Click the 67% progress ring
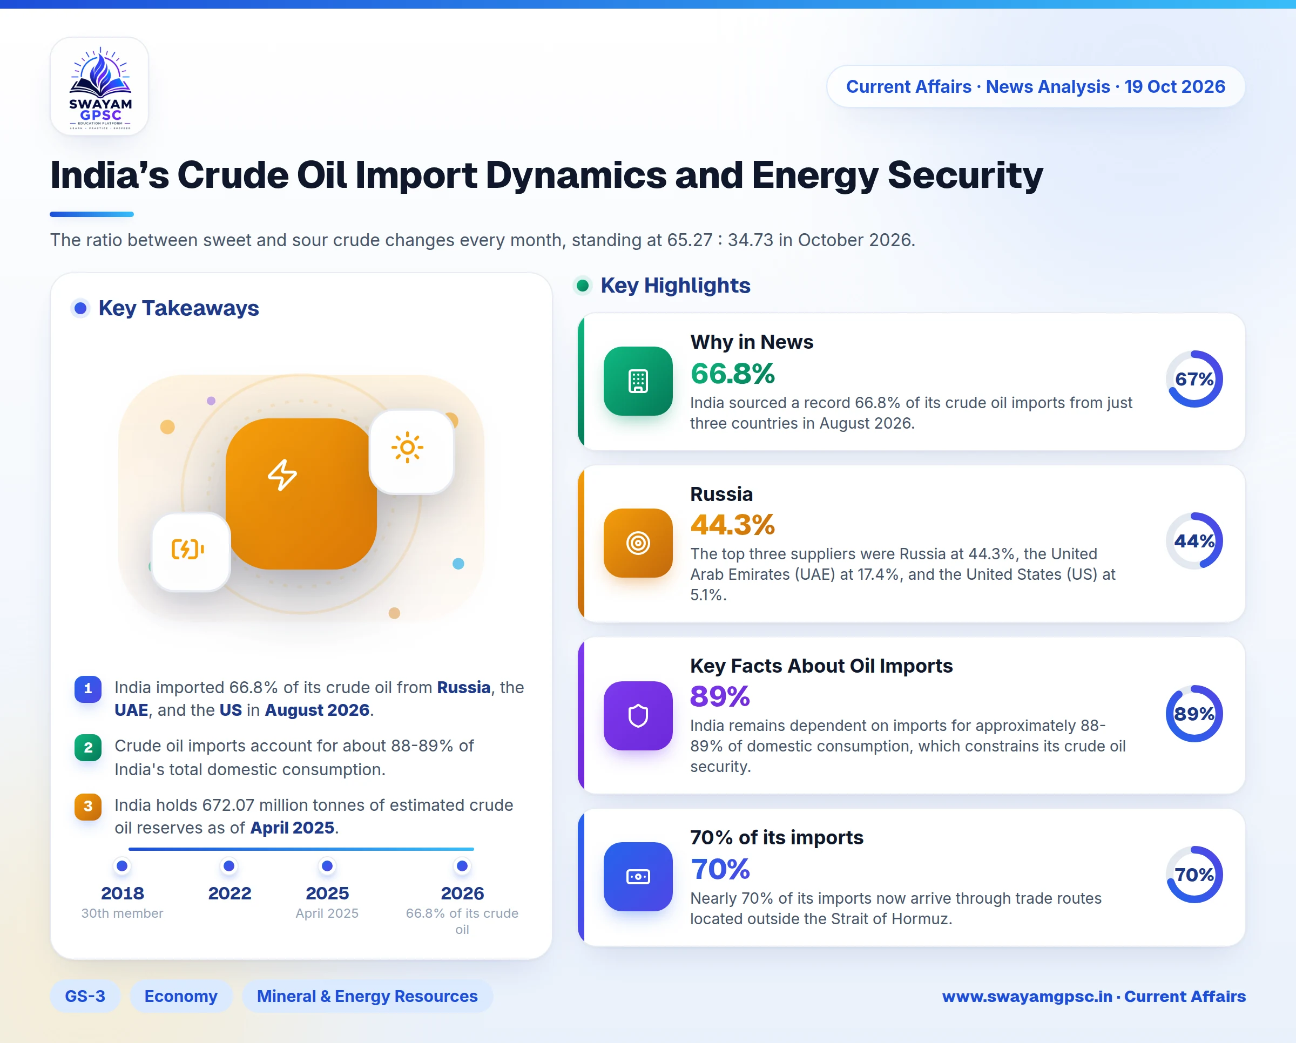This screenshot has height=1043, width=1296. coord(1194,379)
